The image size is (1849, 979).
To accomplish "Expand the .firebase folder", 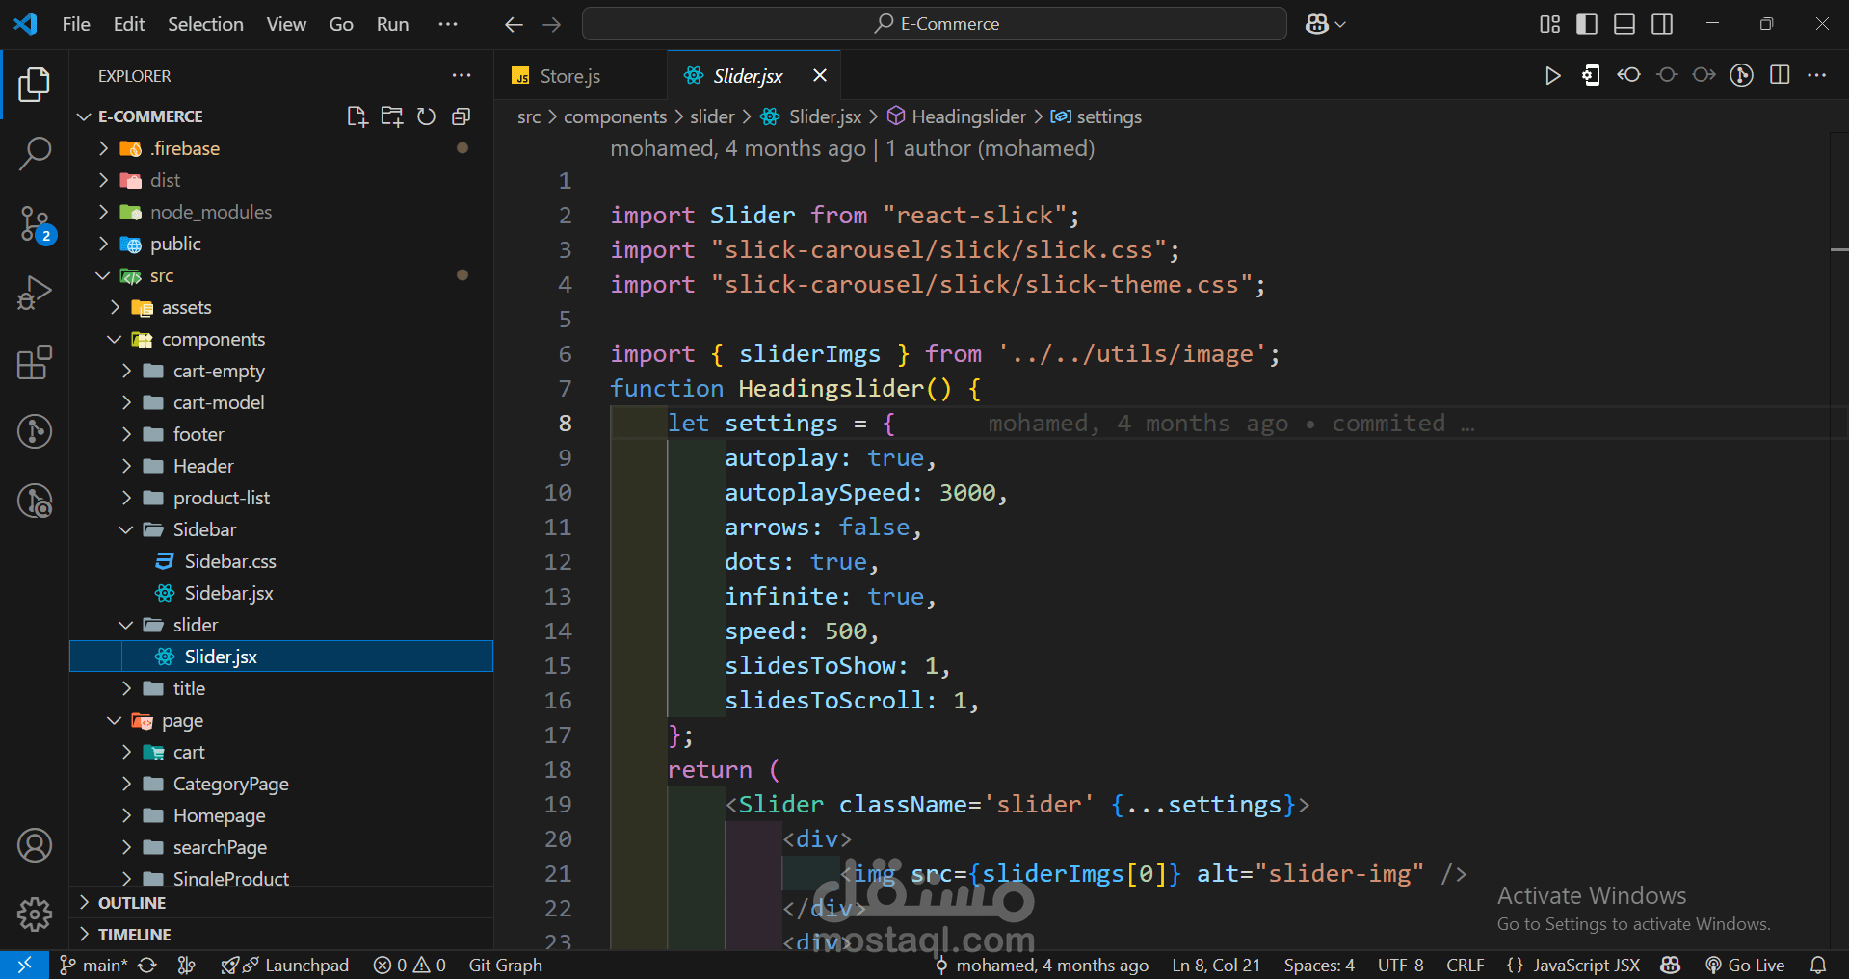I will tap(281, 148).
